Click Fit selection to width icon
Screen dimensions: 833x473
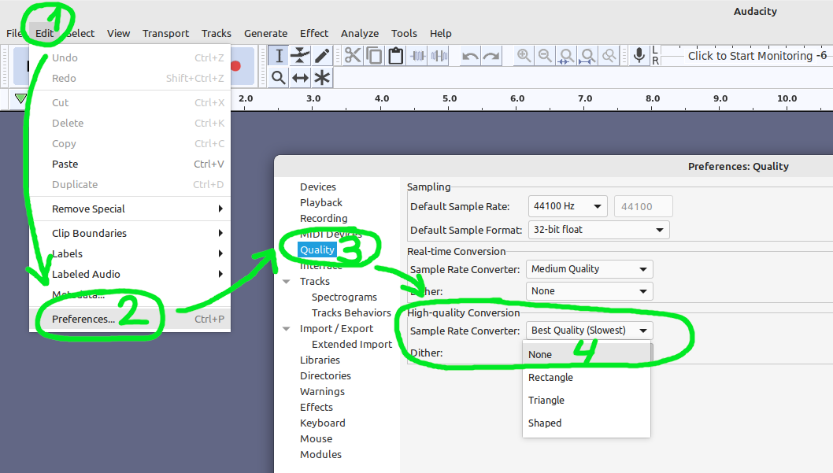tap(566, 56)
